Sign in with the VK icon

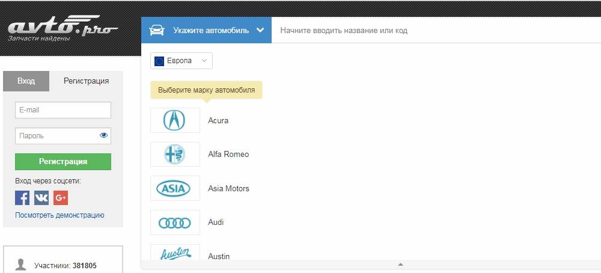(x=41, y=198)
